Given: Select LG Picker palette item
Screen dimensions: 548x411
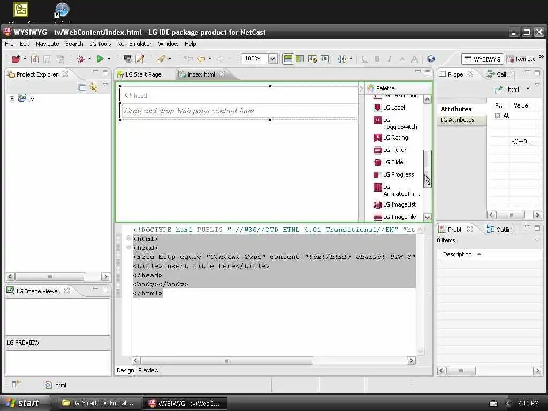Looking at the screenshot, I should (390, 150).
